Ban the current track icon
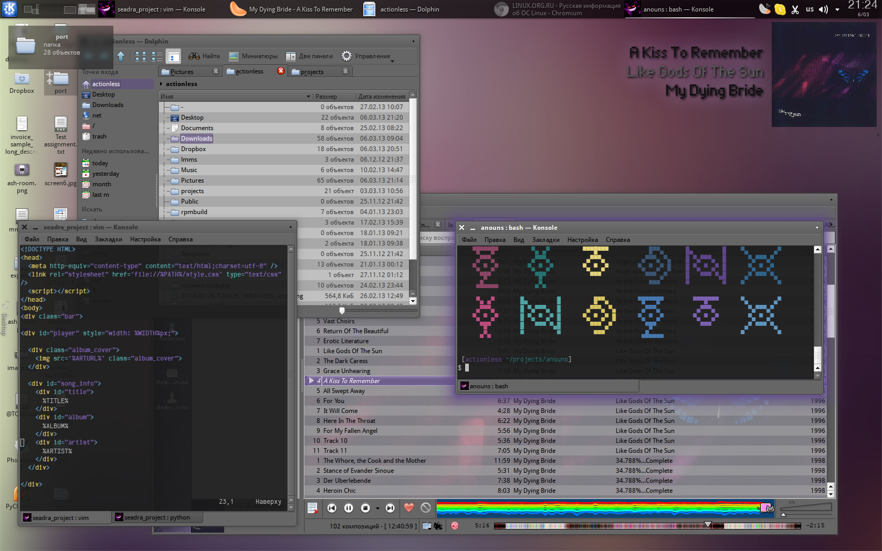 pos(426,507)
